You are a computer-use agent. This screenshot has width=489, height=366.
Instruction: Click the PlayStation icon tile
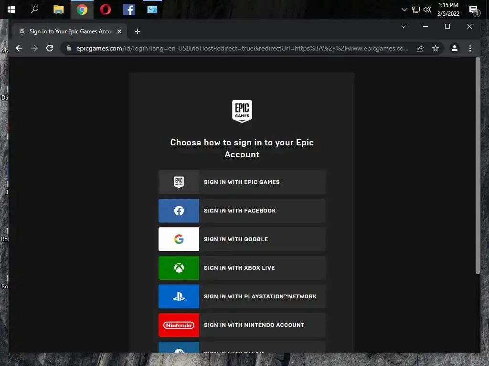point(179,296)
